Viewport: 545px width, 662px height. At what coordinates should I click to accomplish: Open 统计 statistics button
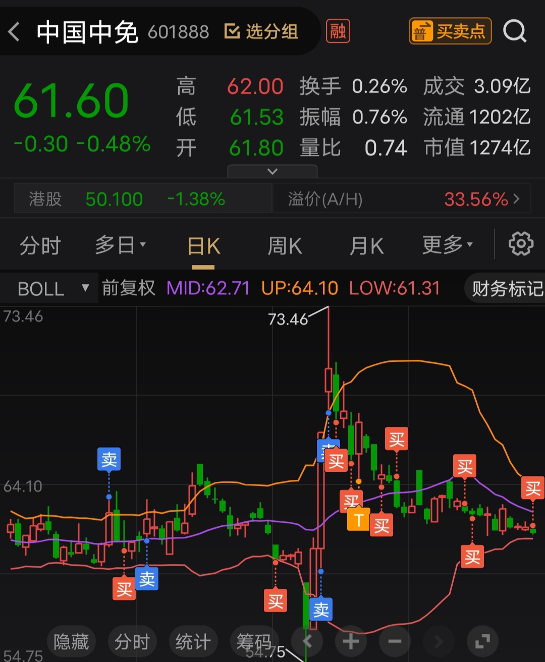click(x=193, y=642)
